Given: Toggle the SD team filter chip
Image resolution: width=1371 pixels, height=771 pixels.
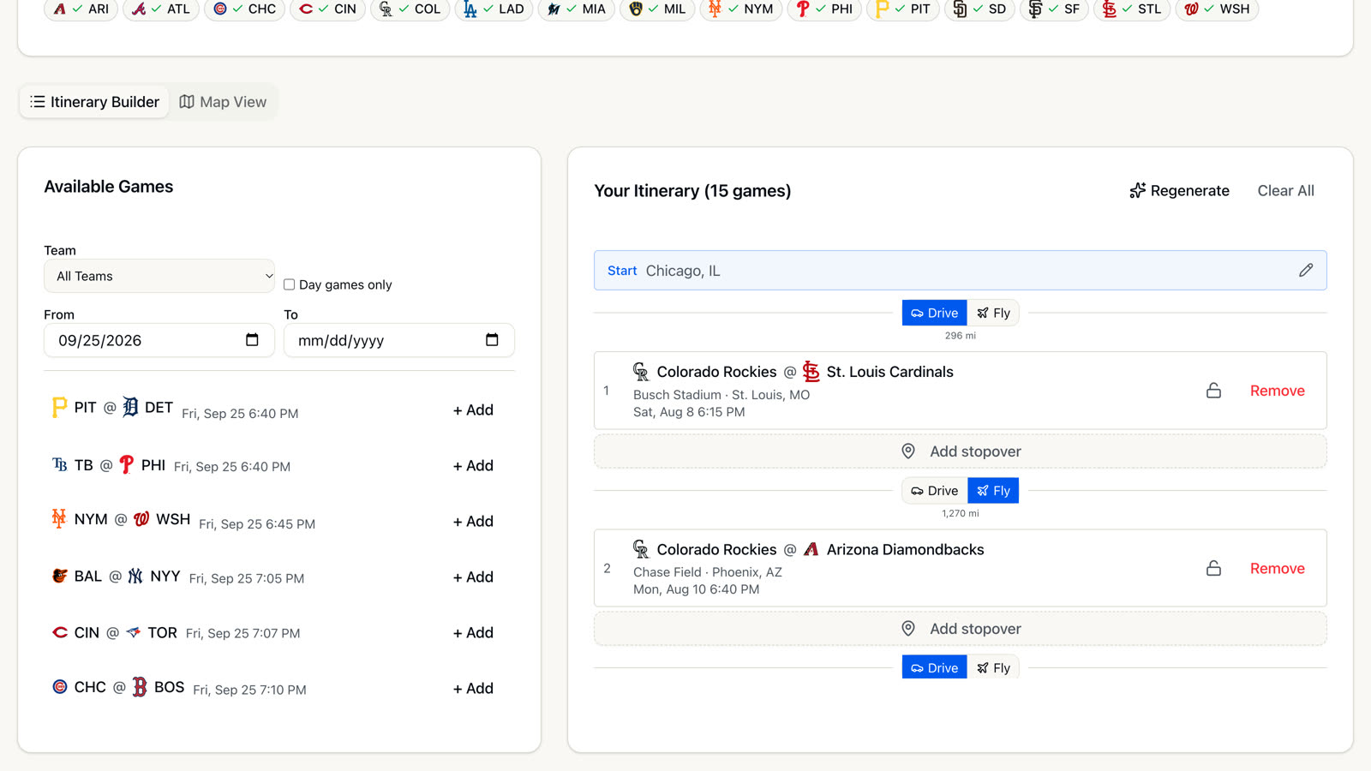Looking at the screenshot, I should [x=979, y=9].
